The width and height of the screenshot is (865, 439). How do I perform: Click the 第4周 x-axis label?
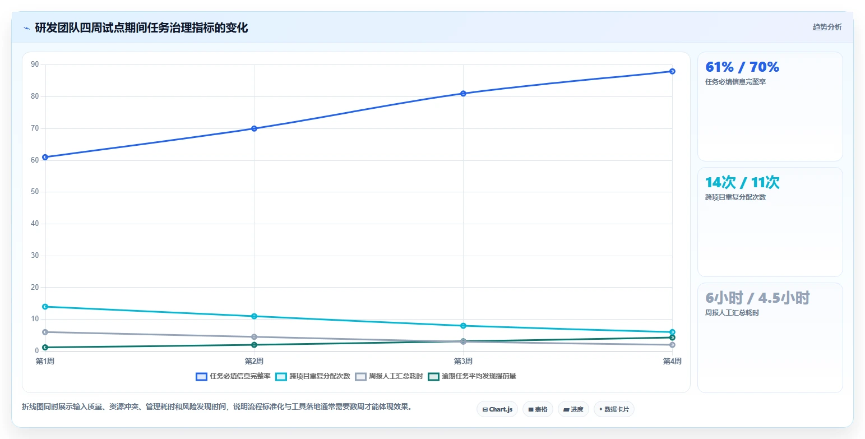tap(672, 361)
